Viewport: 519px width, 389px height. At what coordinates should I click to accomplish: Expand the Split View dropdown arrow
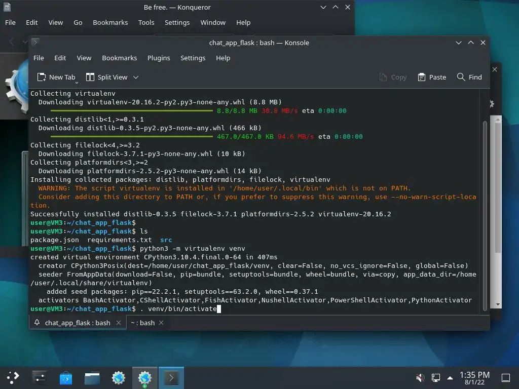[x=136, y=77]
